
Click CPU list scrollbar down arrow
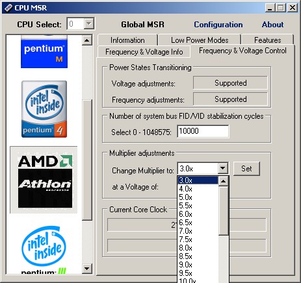pos(87,269)
